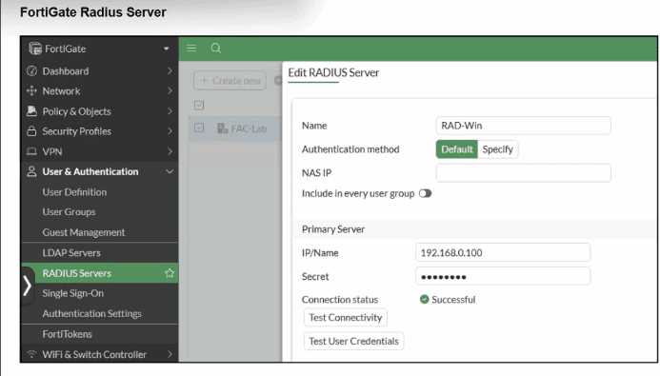660x376 pixels.
Task: Open Guest Management menu item
Action: pyautogui.click(x=84, y=232)
